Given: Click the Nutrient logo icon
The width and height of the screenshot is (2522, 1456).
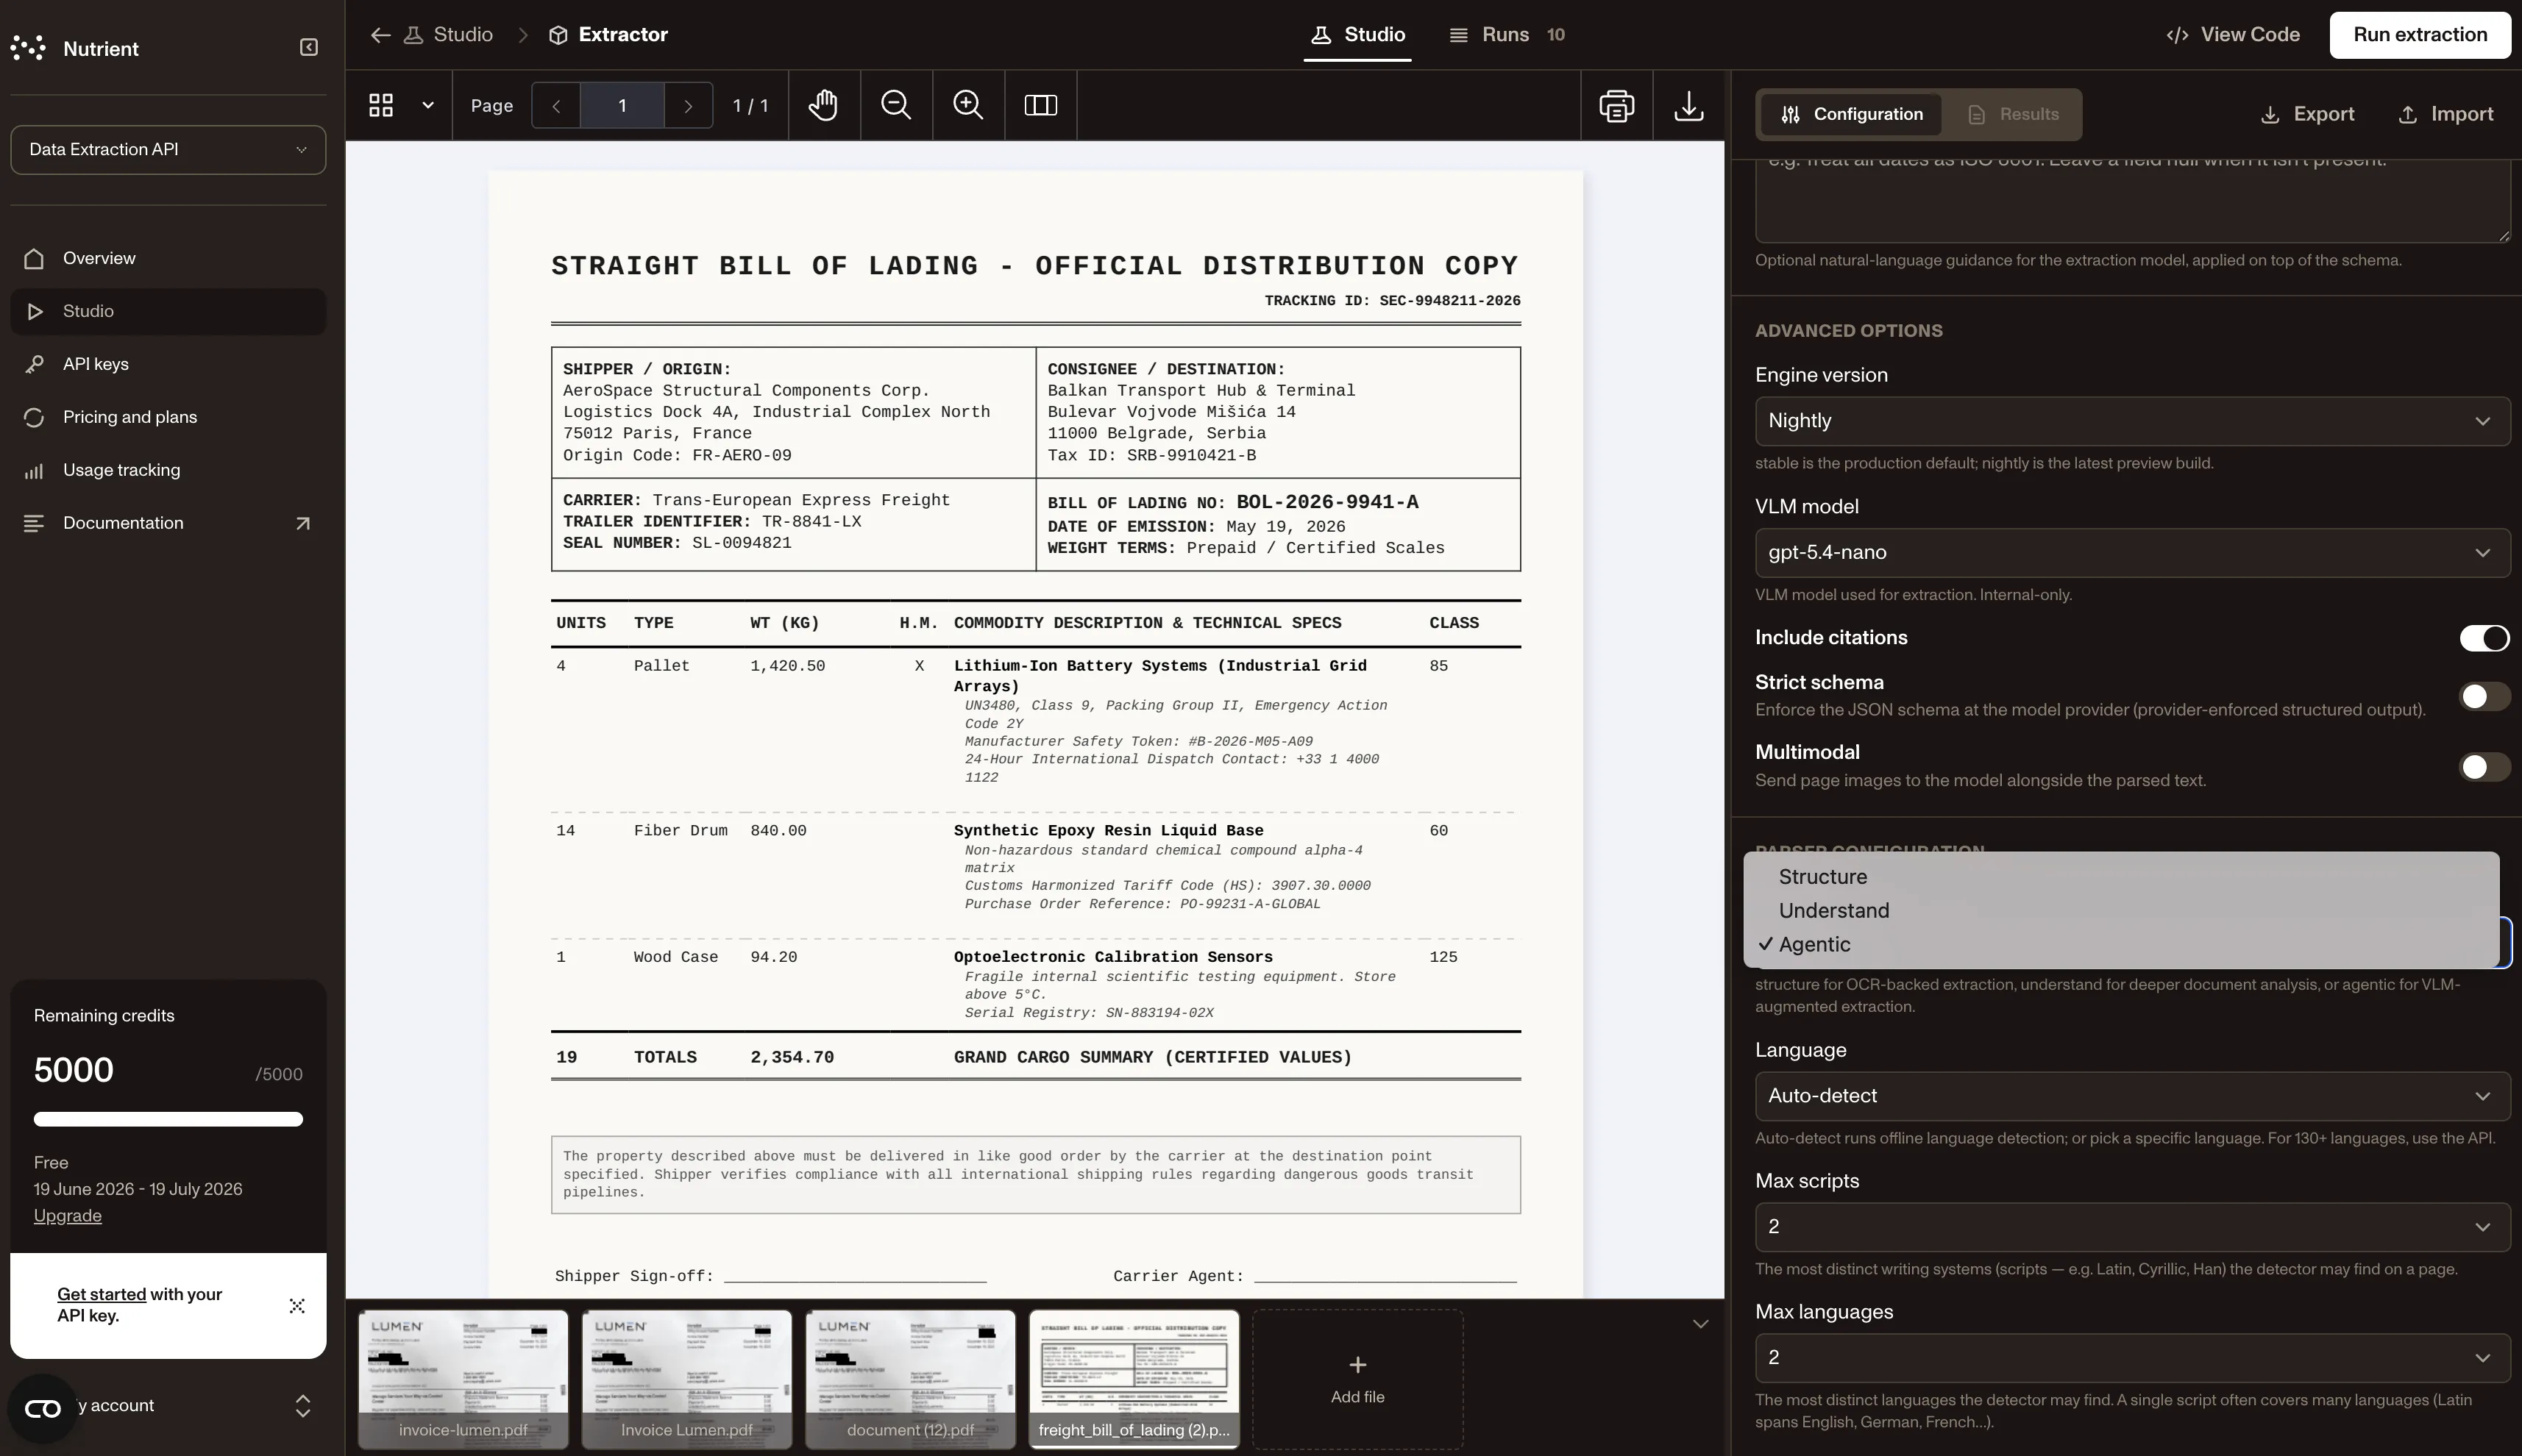Looking at the screenshot, I should coord(28,48).
